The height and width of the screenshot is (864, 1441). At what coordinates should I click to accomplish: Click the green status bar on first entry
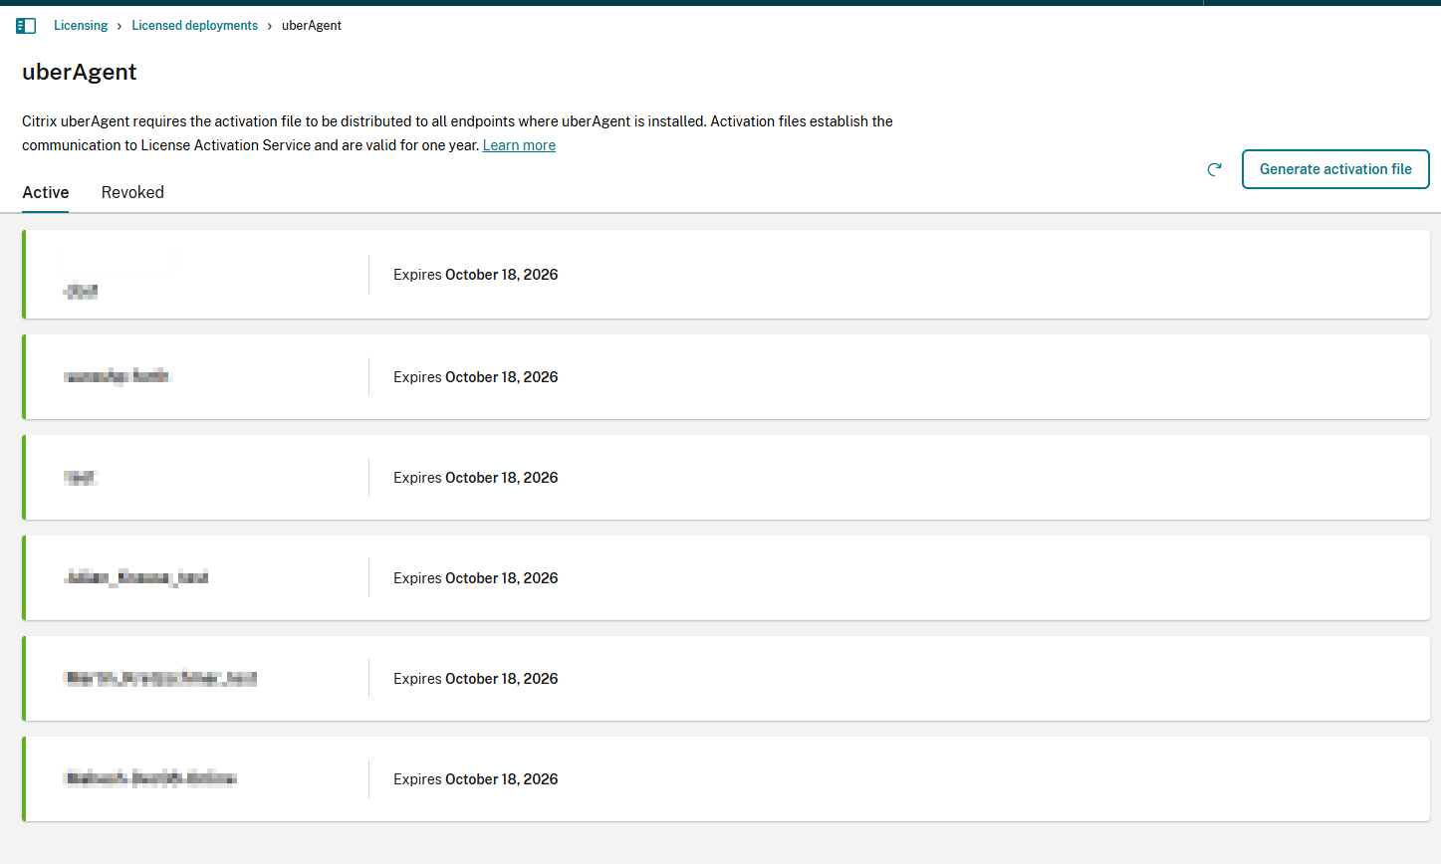[x=24, y=275]
